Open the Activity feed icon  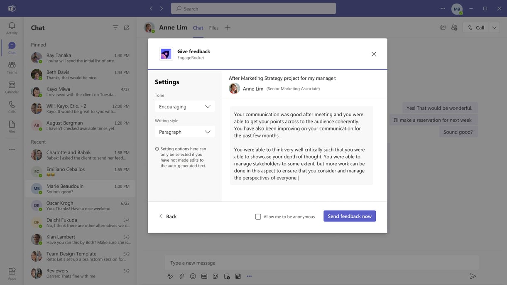tap(12, 28)
